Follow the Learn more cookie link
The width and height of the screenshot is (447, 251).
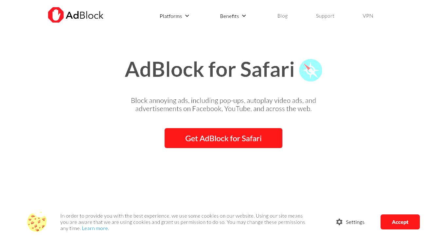[x=95, y=228]
